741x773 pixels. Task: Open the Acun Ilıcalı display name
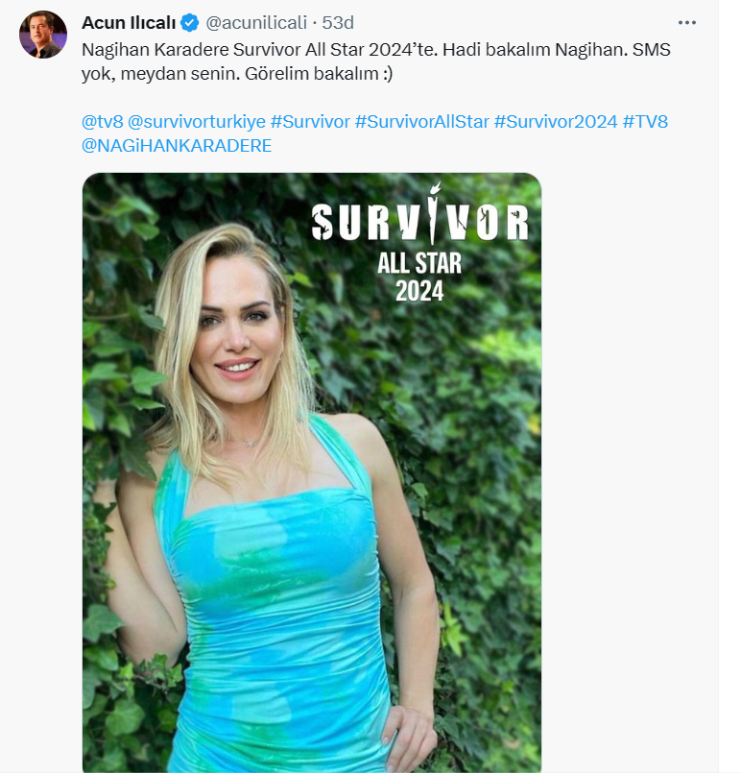click(129, 23)
